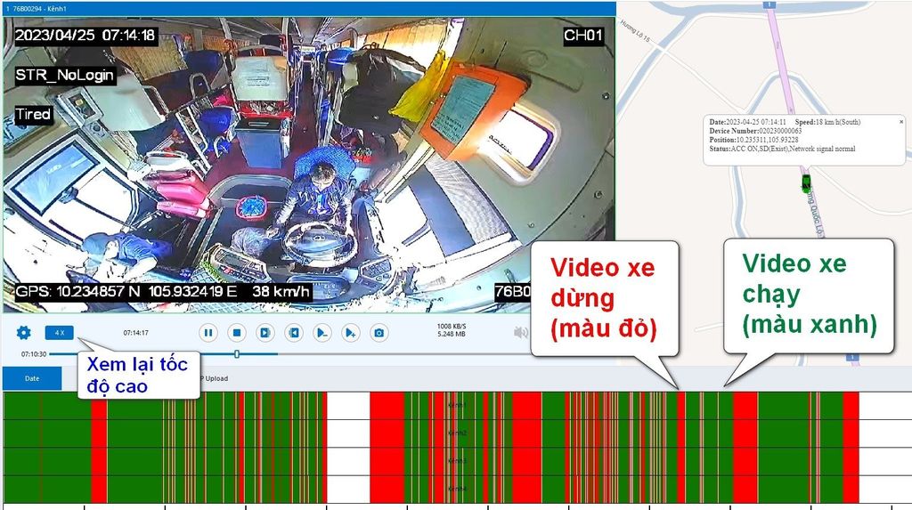Select the Date tab

[32, 378]
